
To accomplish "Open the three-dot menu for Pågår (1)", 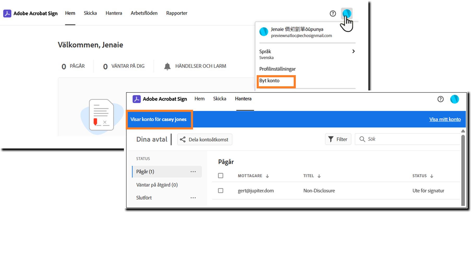I will (193, 172).
